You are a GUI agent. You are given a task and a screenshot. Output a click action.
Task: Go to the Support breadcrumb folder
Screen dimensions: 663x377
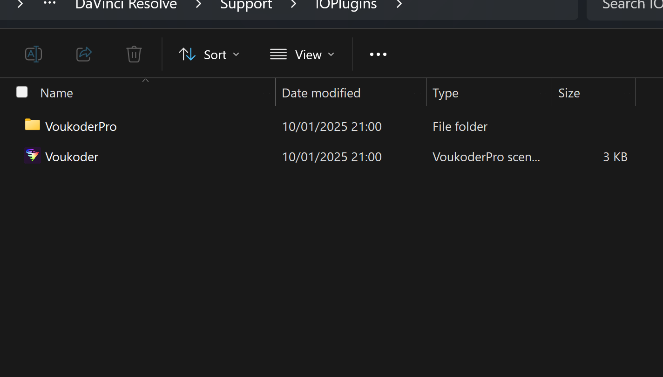(246, 5)
